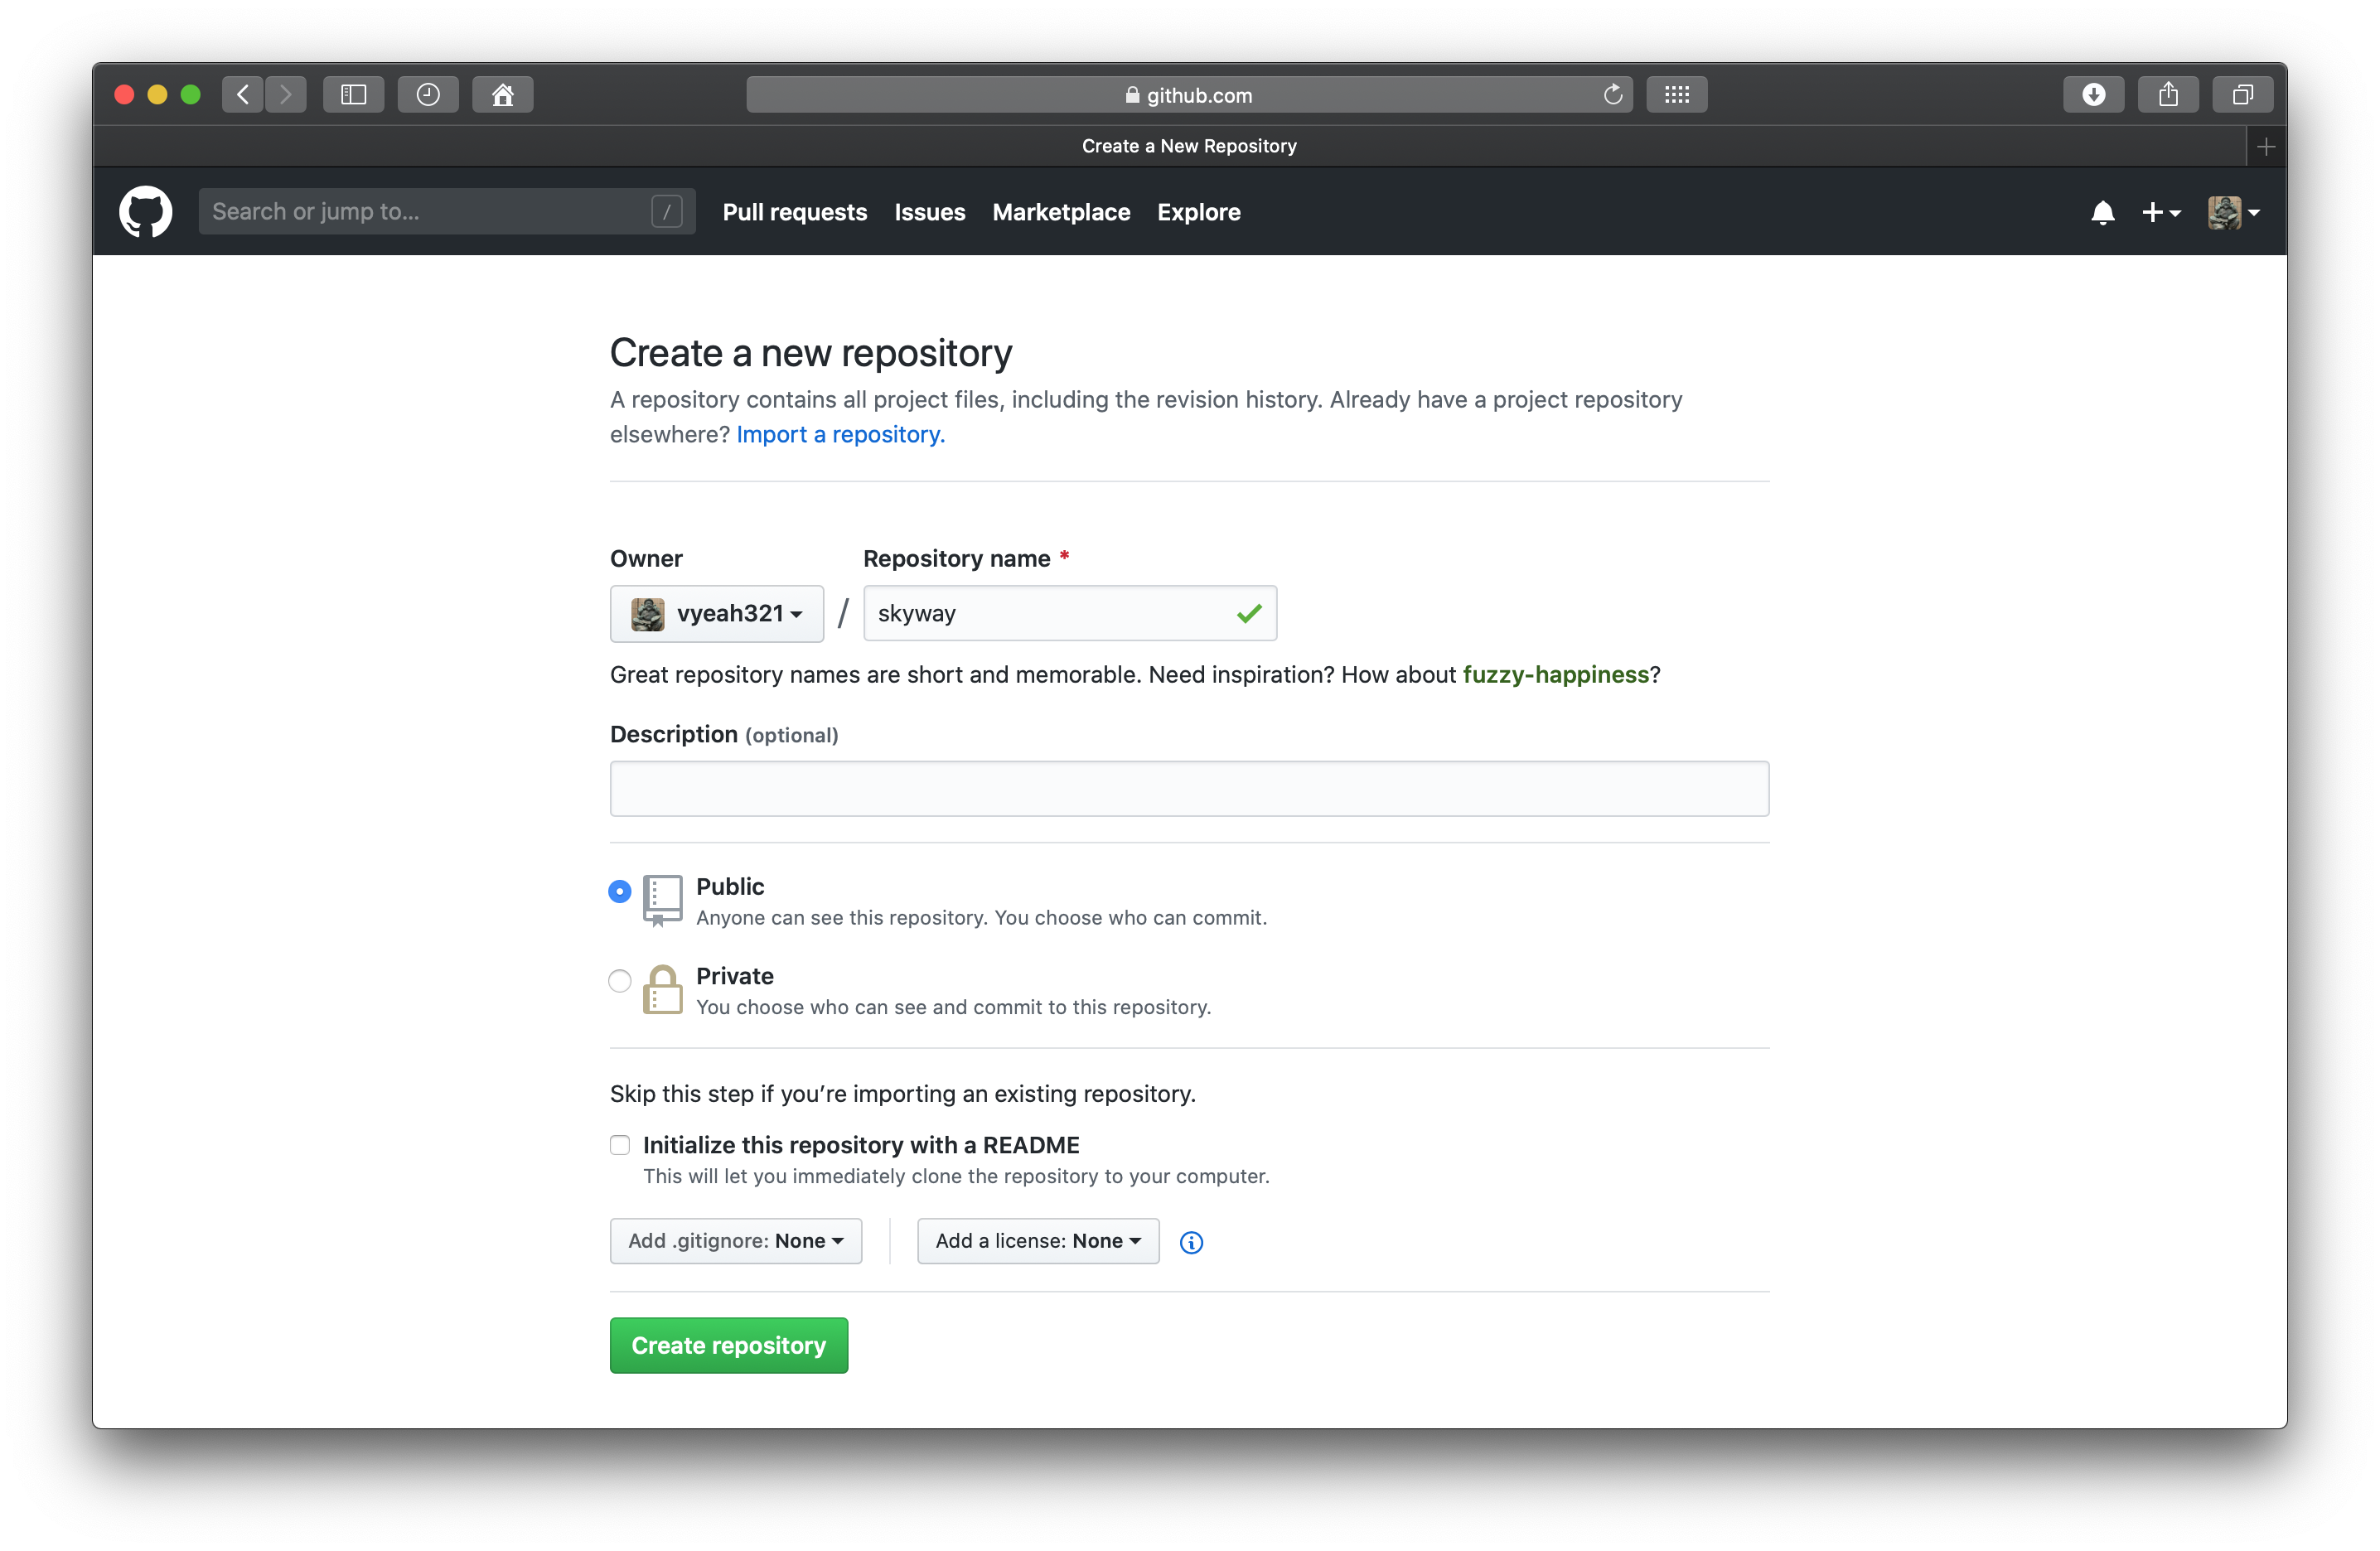
Task: Click the license info icon
Action: [x=1191, y=1242]
